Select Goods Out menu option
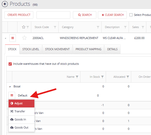 coord(21,128)
